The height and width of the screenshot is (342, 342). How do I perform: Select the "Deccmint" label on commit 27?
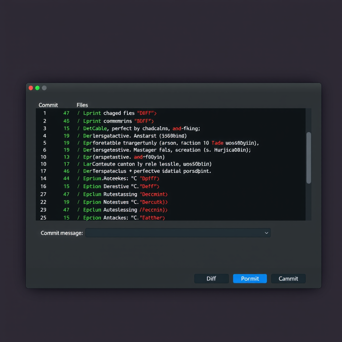pos(153,194)
